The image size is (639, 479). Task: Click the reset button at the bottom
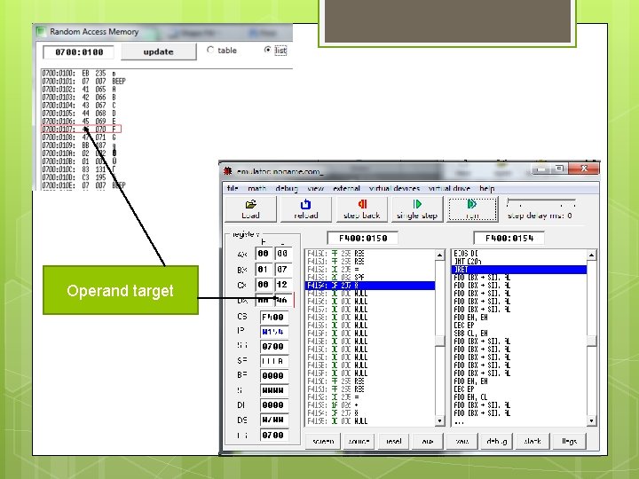coord(393,441)
